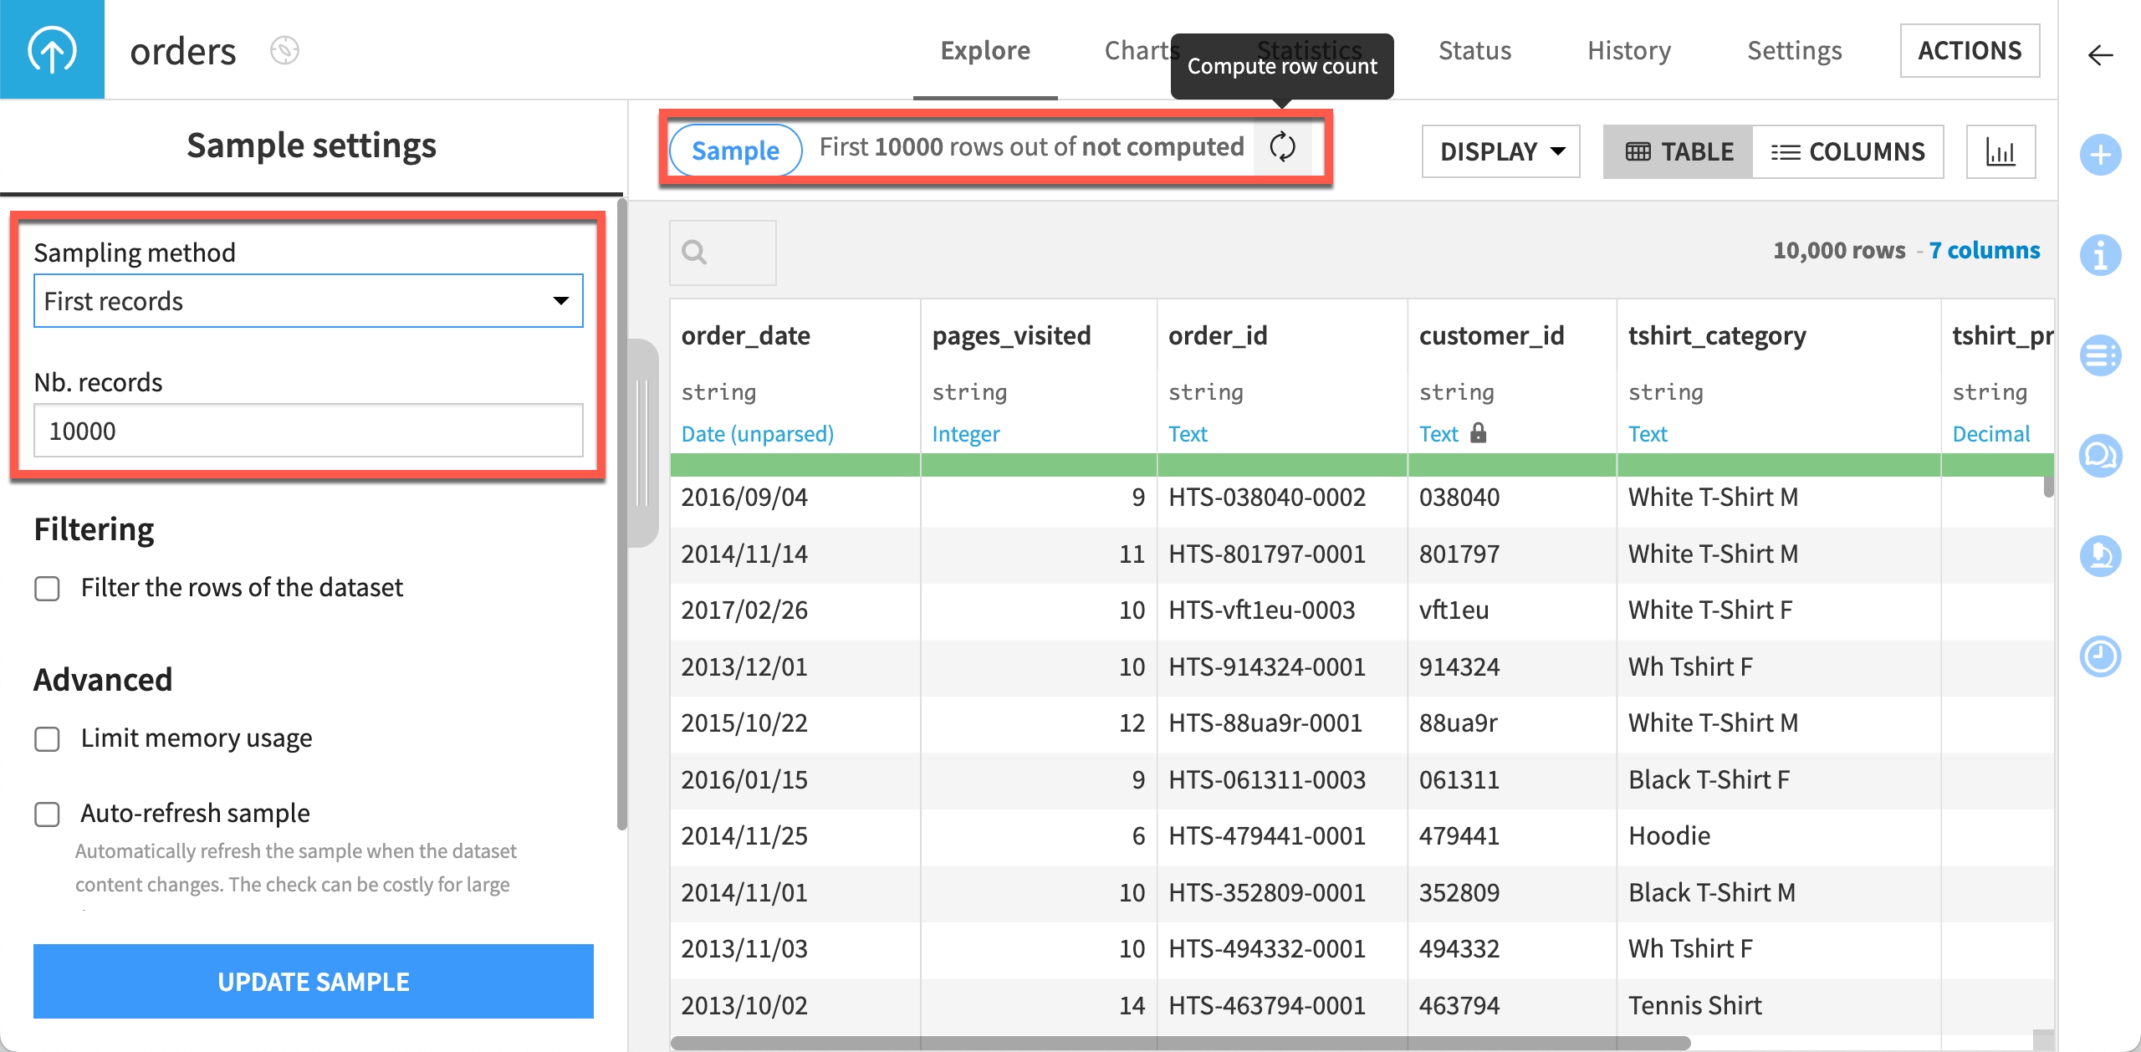The width and height of the screenshot is (2141, 1052).
Task: Click cell 494332
Action: pos(1512,949)
